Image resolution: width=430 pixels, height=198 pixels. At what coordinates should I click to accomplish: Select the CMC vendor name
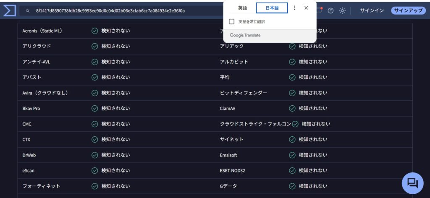(27, 124)
